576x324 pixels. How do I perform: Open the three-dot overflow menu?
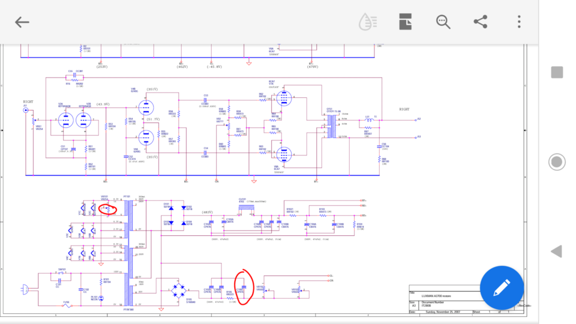click(x=519, y=22)
